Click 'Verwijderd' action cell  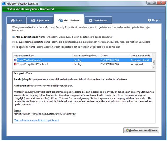coord(137,64)
